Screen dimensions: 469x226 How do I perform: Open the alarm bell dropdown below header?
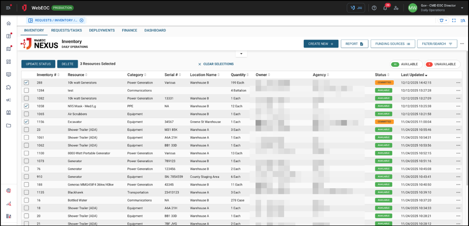tap(442, 21)
